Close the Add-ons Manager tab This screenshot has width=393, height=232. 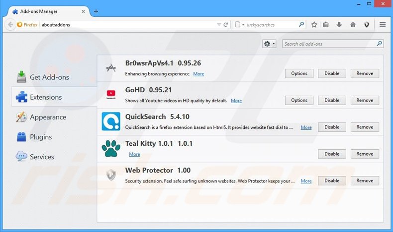[x=83, y=11]
